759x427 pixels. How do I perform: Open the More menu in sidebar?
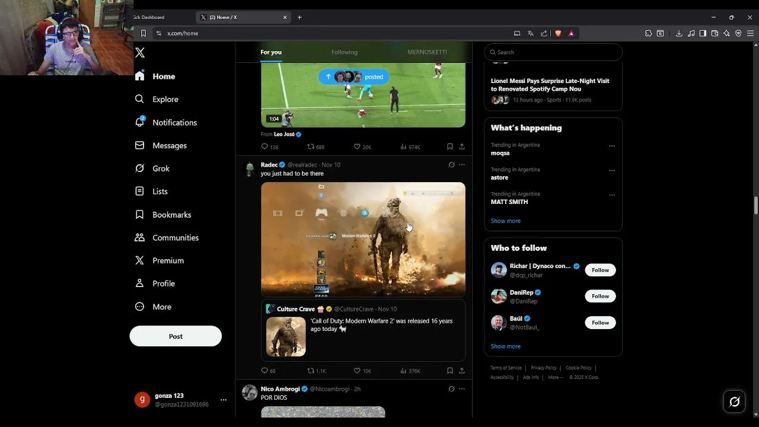point(153,307)
